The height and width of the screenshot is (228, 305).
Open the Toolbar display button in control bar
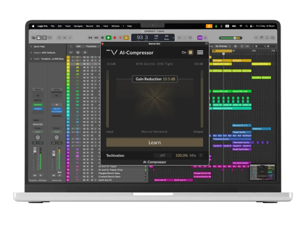click(50, 38)
